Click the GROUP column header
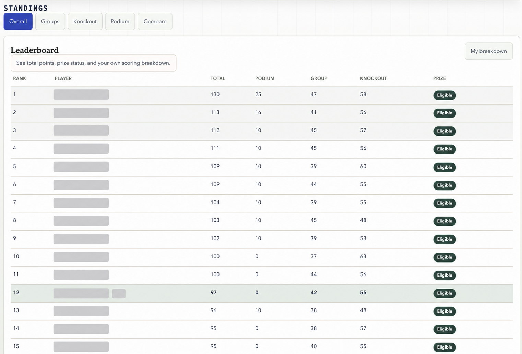This screenshot has height=354, width=522. pyautogui.click(x=319, y=78)
